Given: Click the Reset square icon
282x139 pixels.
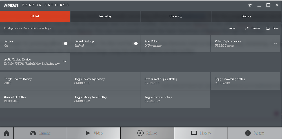Looking at the screenshot, I should [268, 28].
